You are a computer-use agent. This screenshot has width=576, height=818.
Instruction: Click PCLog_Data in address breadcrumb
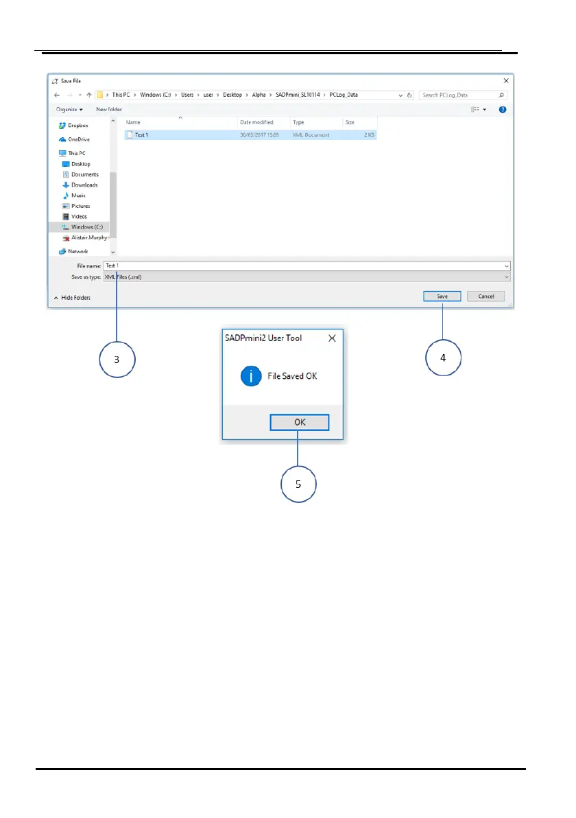click(x=344, y=95)
